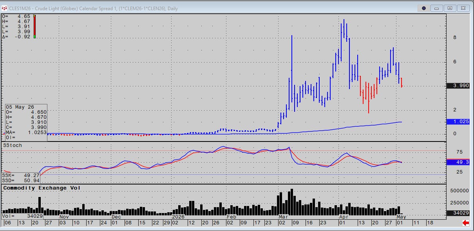Viewport: 474px width, 231px height.
Task: Click the dark blue dot link button
Action: [x=424, y=8]
